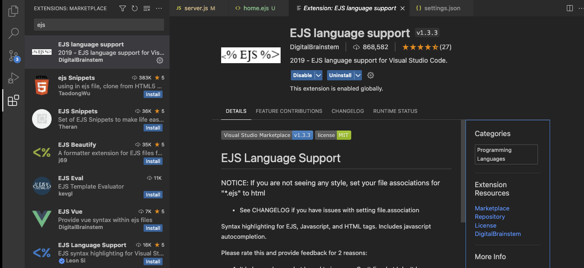
Task: Open the Details tab
Action: pos(236,111)
